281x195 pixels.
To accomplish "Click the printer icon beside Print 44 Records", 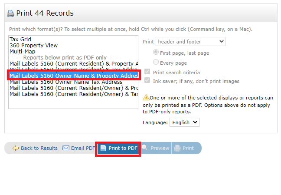I will [10, 13].
